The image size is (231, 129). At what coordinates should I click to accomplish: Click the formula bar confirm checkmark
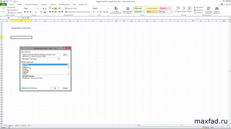point(25,18)
